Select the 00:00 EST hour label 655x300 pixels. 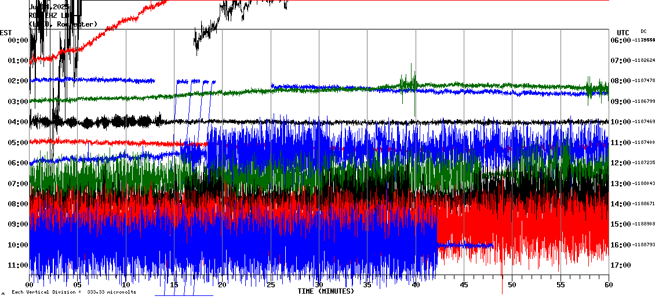pos(17,40)
